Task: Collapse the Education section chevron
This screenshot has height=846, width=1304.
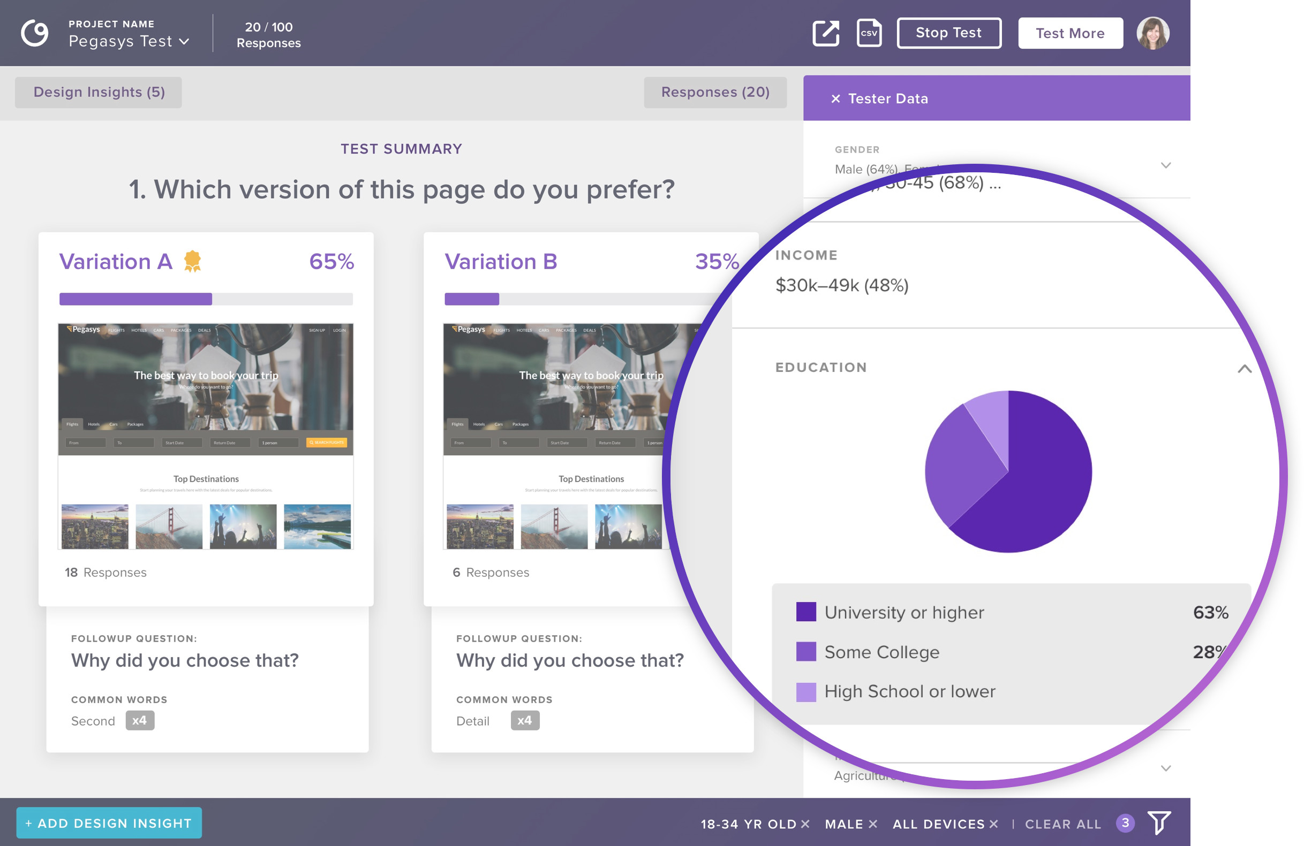Action: pyautogui.click(x=1244, y=369)
